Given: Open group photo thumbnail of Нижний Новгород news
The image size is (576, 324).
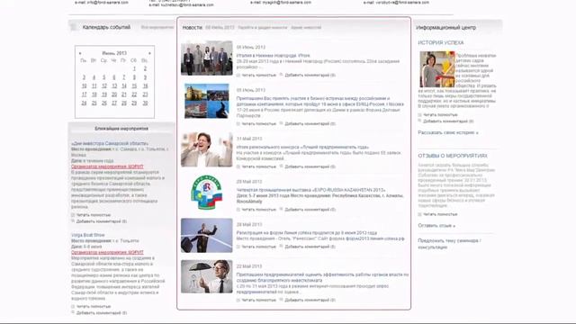Looking at the screenshot, I should (x=206, y=58).
